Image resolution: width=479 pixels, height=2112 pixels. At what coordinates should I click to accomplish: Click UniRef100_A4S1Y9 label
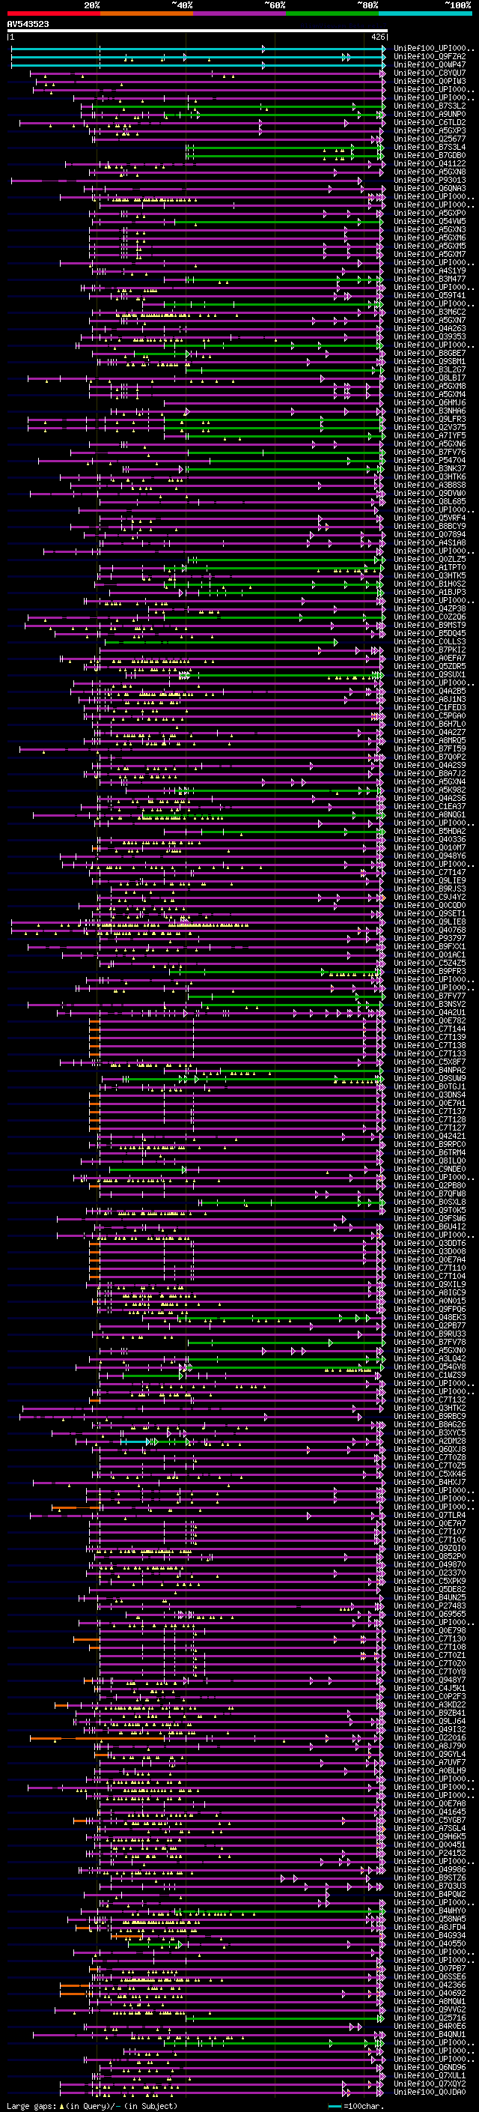[430, 270]
